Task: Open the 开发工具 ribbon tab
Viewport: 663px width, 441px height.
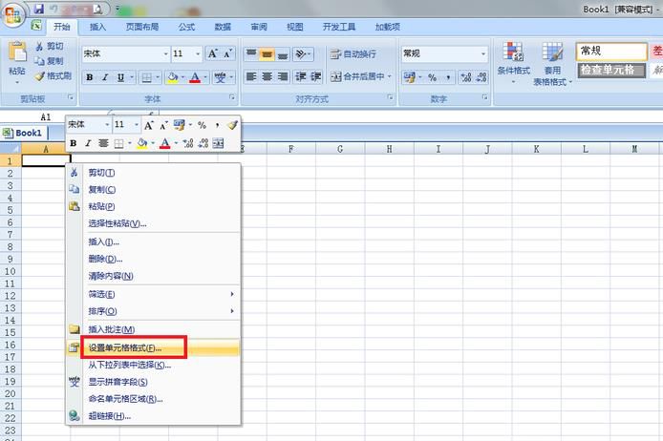Action: [x=339, y=27]
